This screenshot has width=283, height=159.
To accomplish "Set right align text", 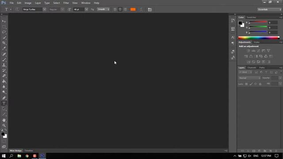I will click(x=125, y=9).
